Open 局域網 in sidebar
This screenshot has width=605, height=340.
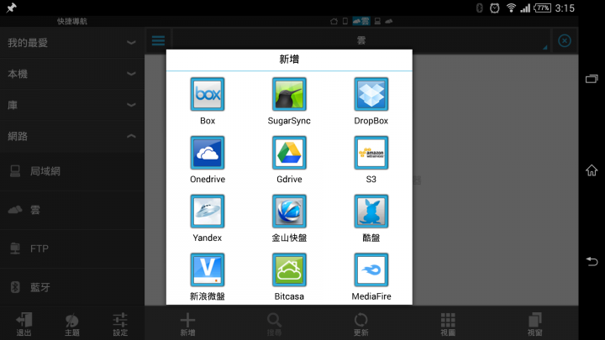72,171
